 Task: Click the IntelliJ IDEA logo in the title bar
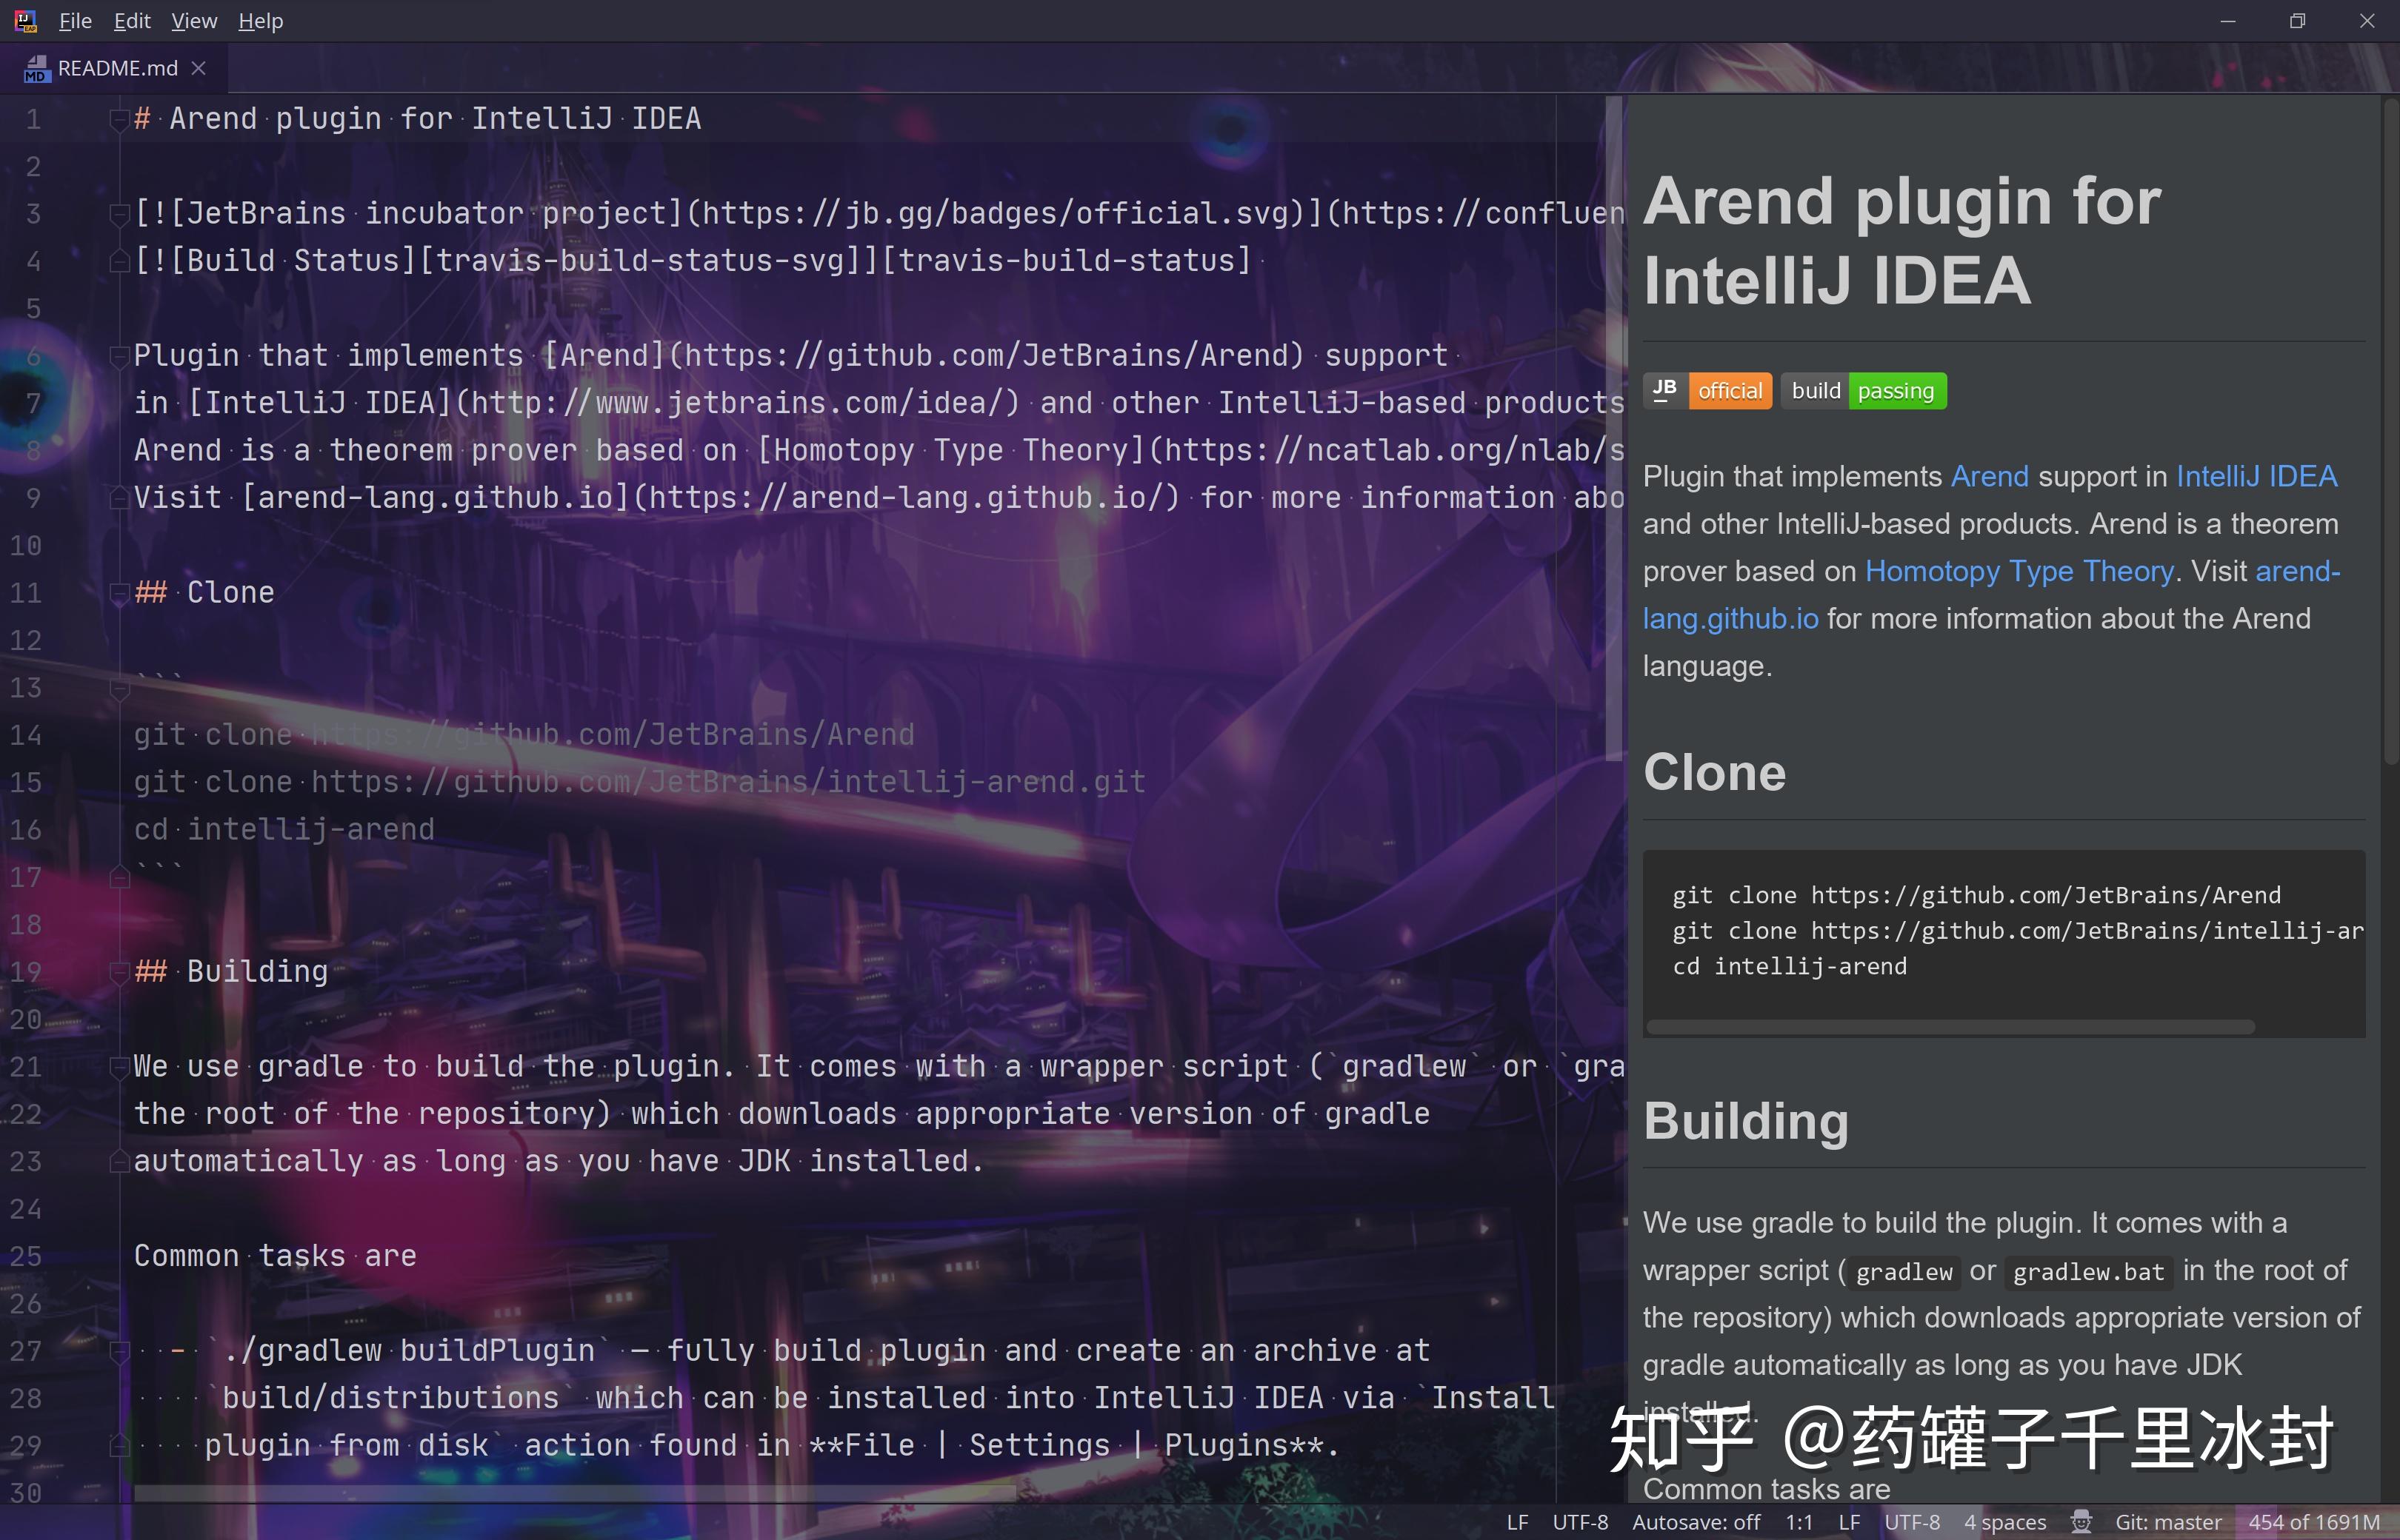[x=27, y=19]
